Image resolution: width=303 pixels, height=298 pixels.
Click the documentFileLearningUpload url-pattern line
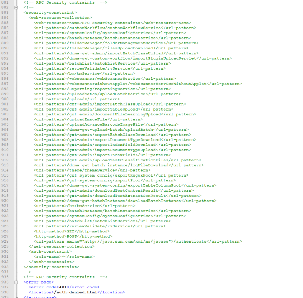coord(115,114)
